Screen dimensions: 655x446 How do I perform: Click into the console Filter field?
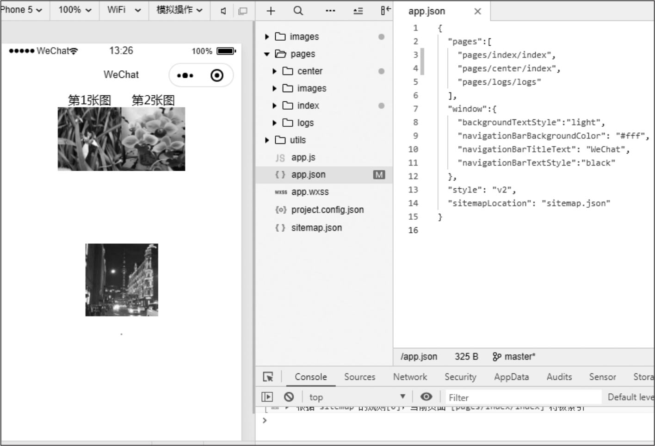click(523, 397)
